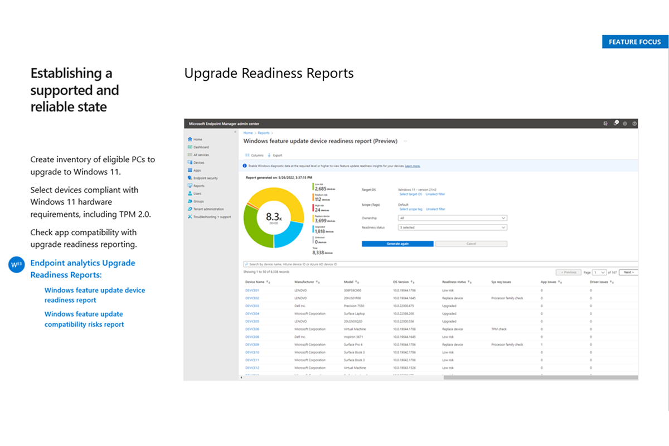Screen dimensions: 669x446
Task: Open DEVICE01 link
Action: (252, 290)
